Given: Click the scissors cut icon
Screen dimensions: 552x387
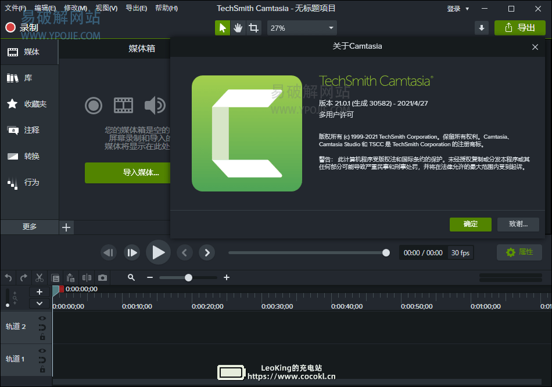Looking at the screenshot, I should tap(40, 278).
